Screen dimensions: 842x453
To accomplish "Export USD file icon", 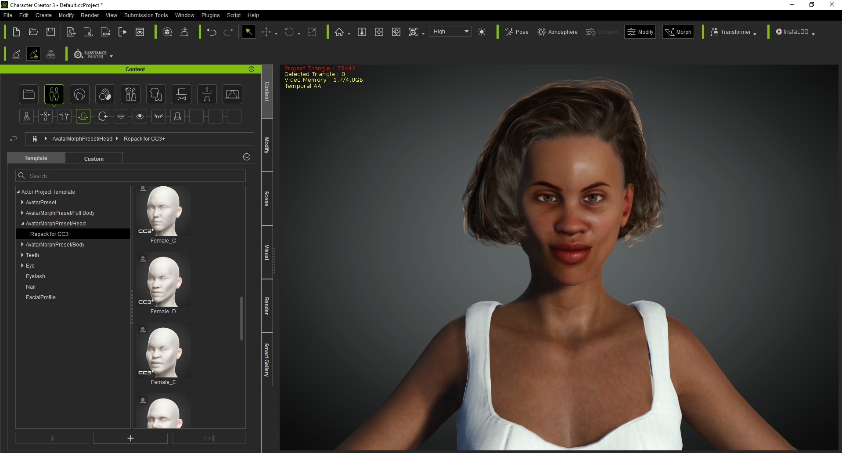I will click(105, 32).
